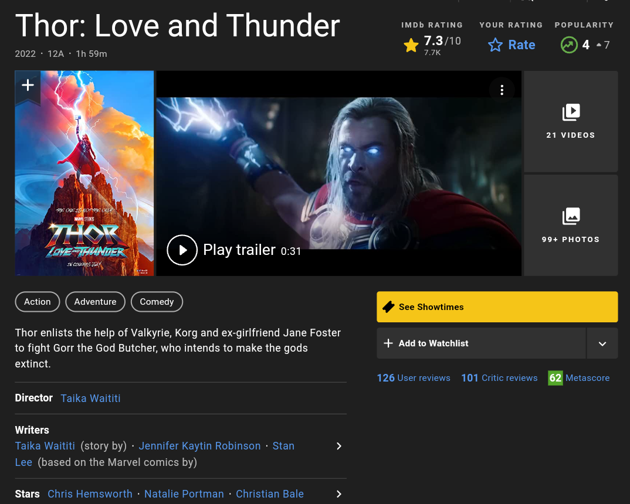Screen dimensions: 630x504
Task: Expand the Stars cast chevron
Action: [x=338, y=494]
